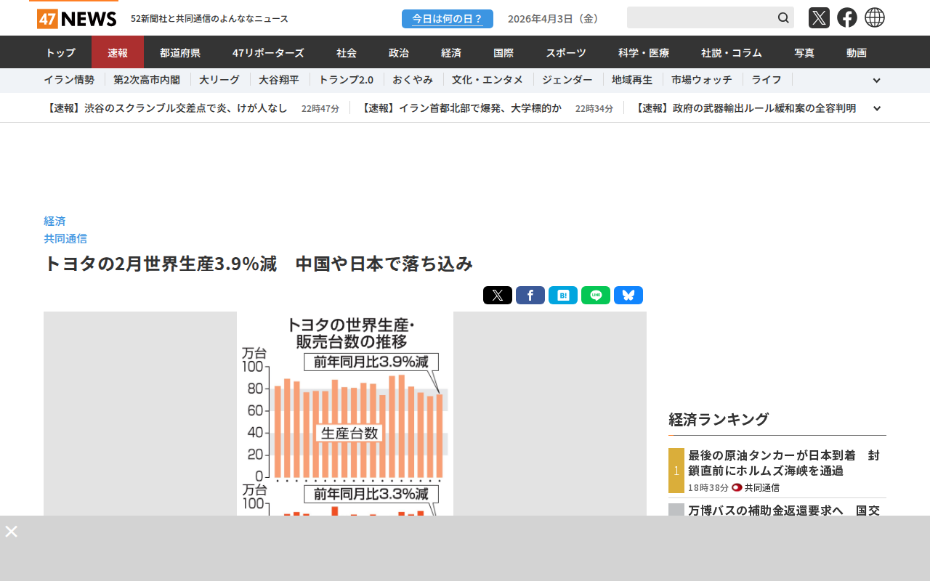This screenshot has width=930, height=581.
Task: Share article on Facebook button
Action: click(530, 296)
